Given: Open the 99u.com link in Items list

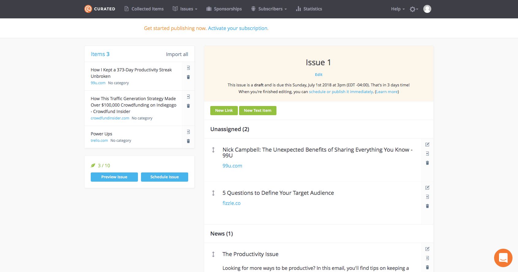Looking at the screenshot, I should pyautogui.click(x=98, y=83).
